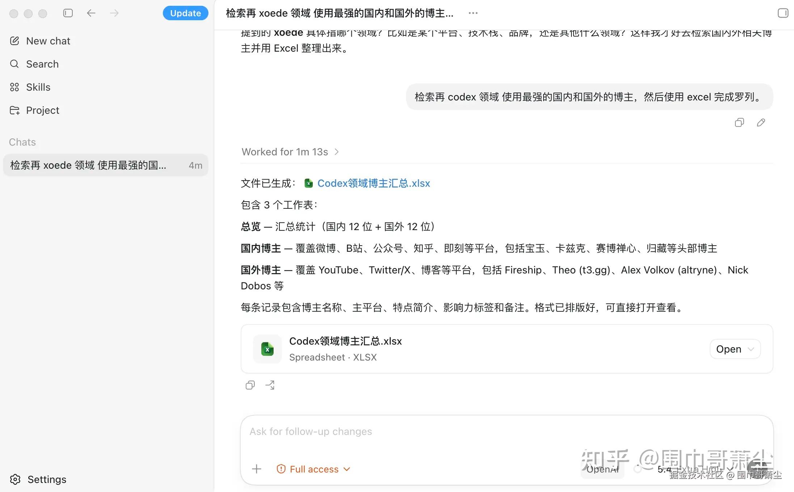The height and width of the screenshot is (492, 794).
Task: Expand the Open button dropdown chevron
Action: (751, 349)
